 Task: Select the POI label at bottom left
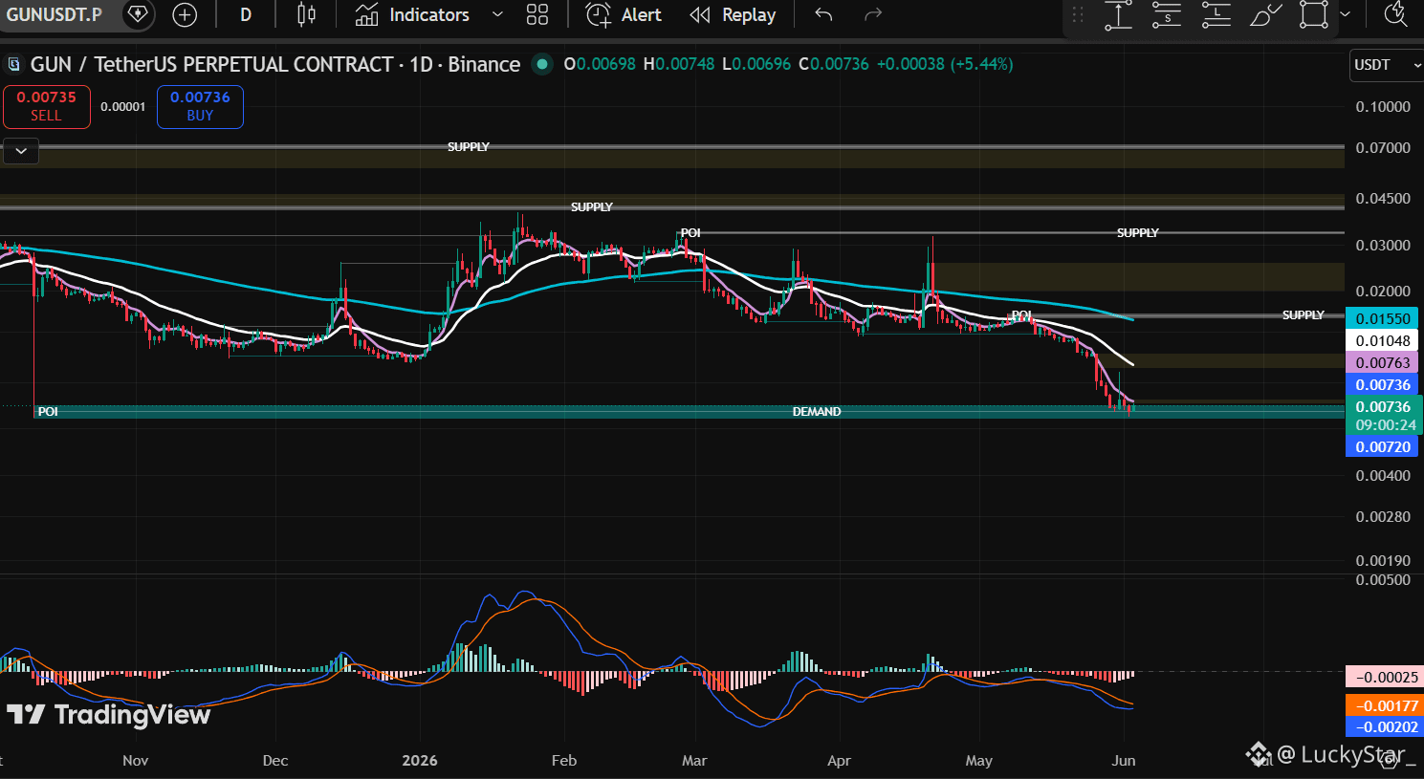[48, 411]
